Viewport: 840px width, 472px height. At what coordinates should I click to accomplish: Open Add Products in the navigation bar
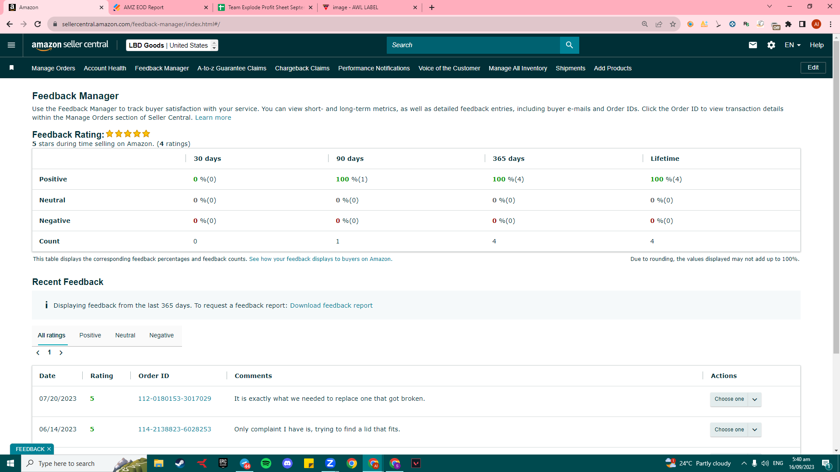pyautogui.click(x=612, y=68)
